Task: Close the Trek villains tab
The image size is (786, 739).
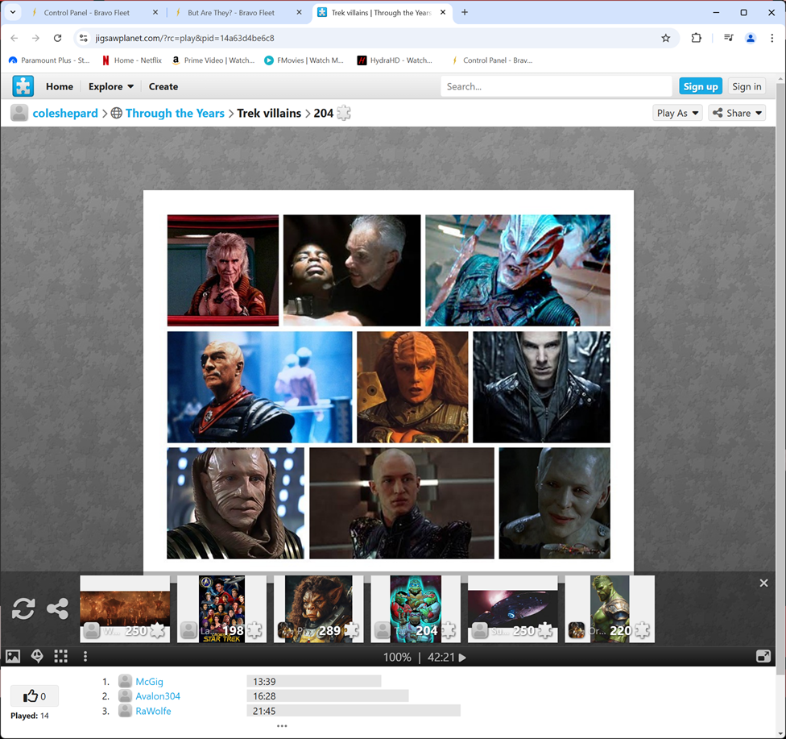Action: tap(443, 13)
